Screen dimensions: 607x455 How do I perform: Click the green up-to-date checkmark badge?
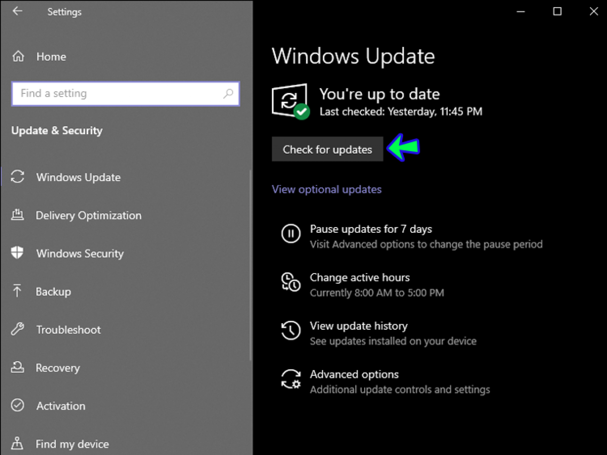tap(301, 111)
